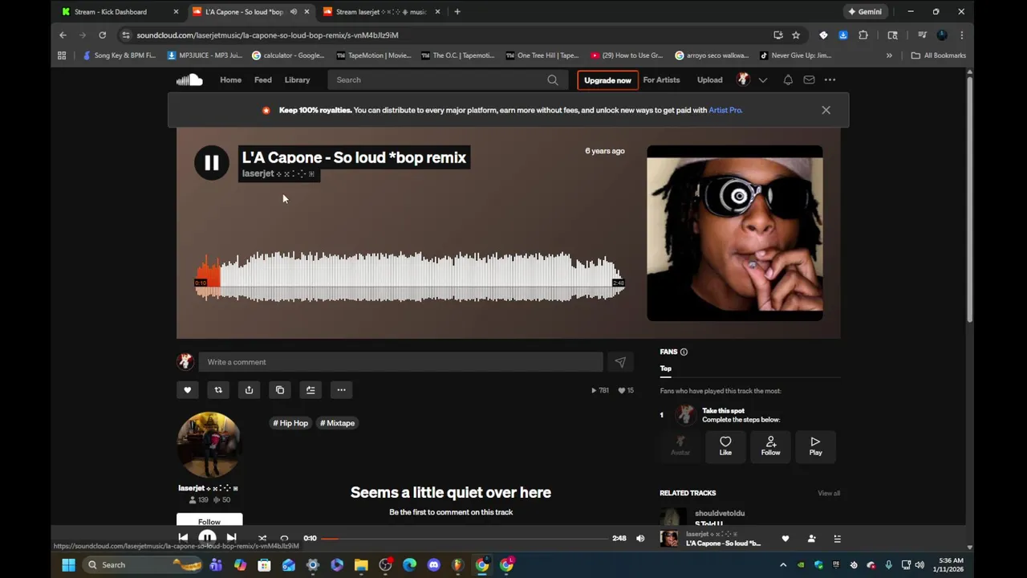Viewport: 1027px width, 578px height.
Task: Send the comment with the paper plane icon
Action: click(620, 362)
